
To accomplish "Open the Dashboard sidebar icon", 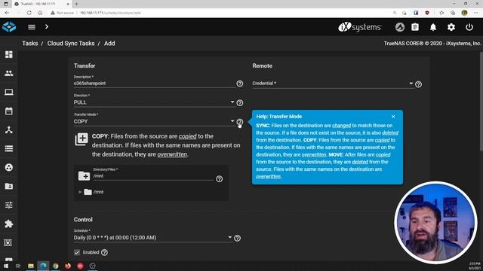I will [x=9, y=54].
